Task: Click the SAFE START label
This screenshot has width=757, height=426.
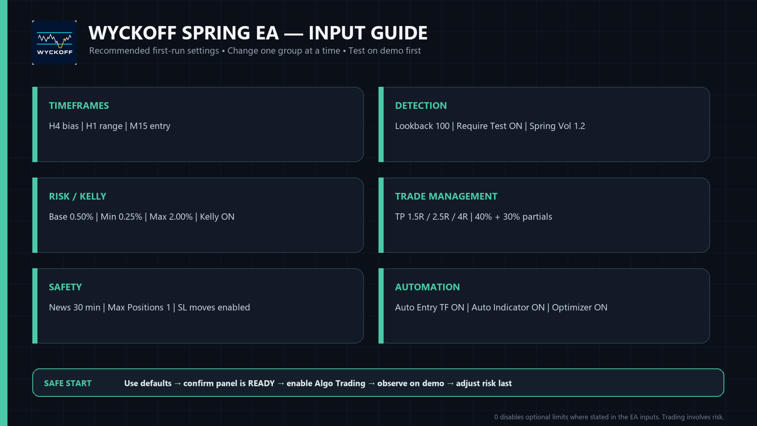Action: coord(68,383)
